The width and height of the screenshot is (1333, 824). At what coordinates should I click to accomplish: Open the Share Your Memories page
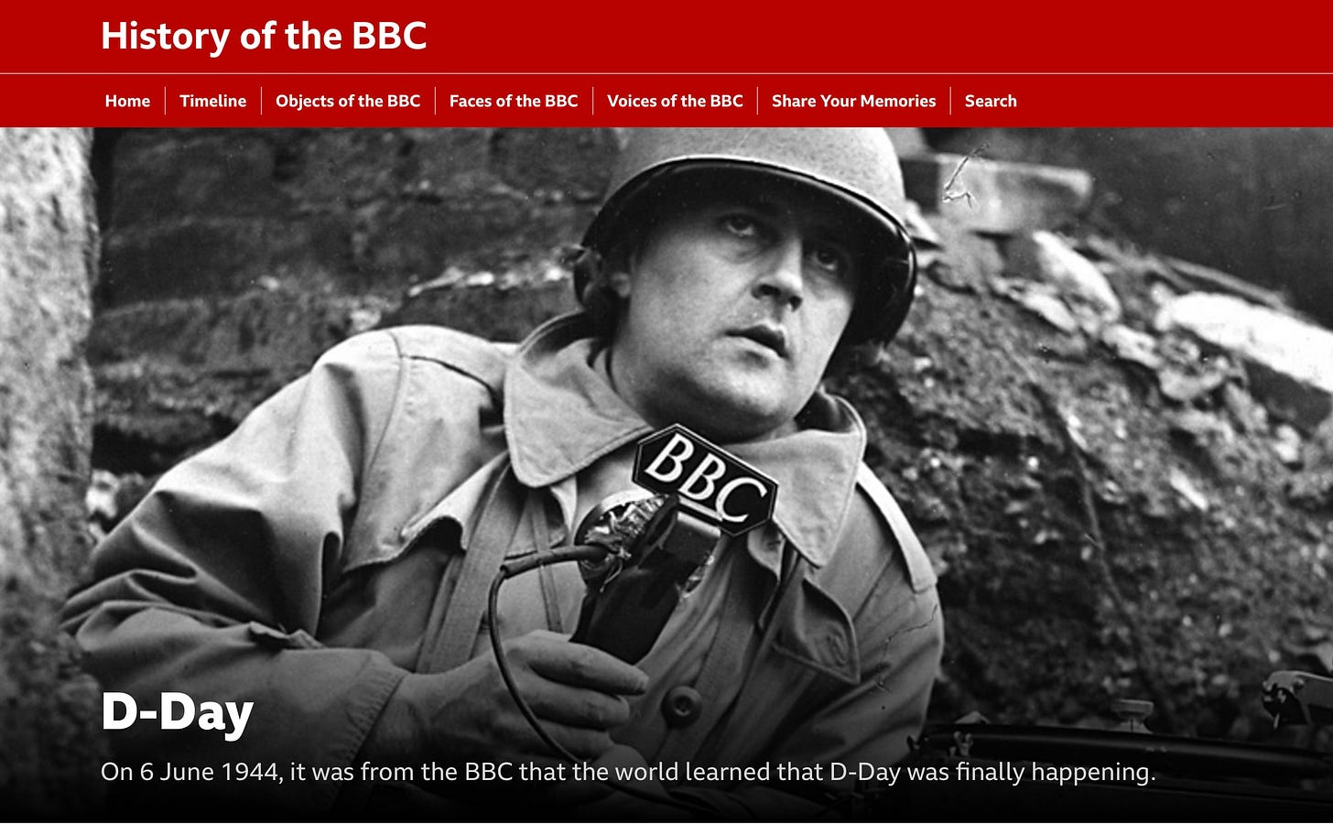[x=853, y=101]
